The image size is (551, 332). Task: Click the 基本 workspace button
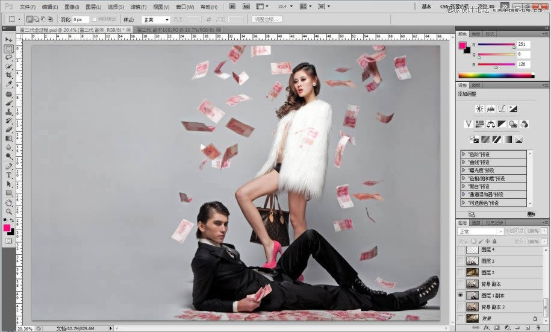click(426, 7)
